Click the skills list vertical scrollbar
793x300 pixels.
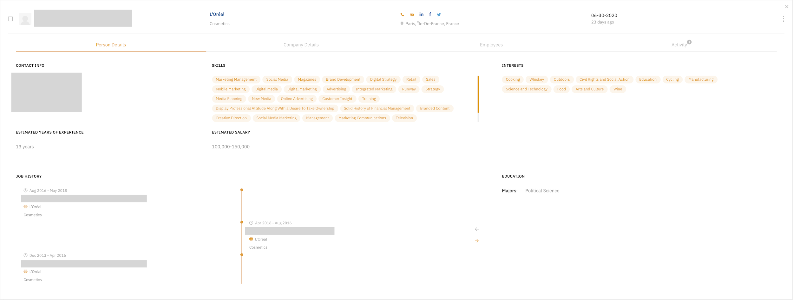click(478, 95)
